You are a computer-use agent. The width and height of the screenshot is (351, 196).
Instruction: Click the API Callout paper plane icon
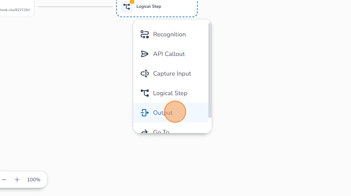coord(144,54)
